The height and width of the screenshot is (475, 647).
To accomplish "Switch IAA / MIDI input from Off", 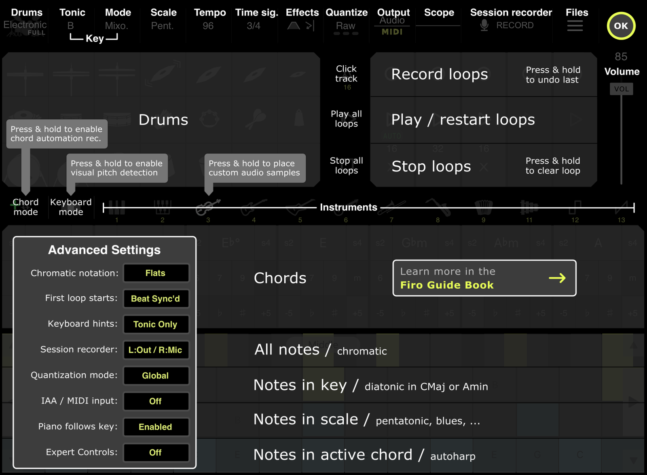I will tap(156, 401).
